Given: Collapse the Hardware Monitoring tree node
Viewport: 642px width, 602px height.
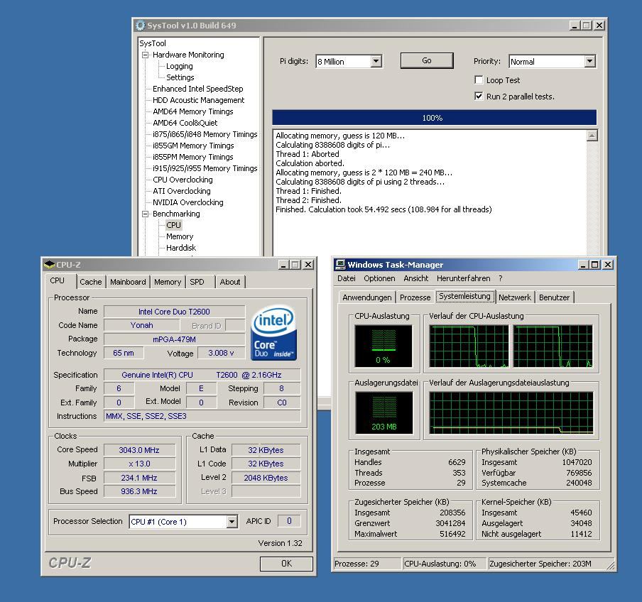Looking at the screenshot, I should [145, 55].
